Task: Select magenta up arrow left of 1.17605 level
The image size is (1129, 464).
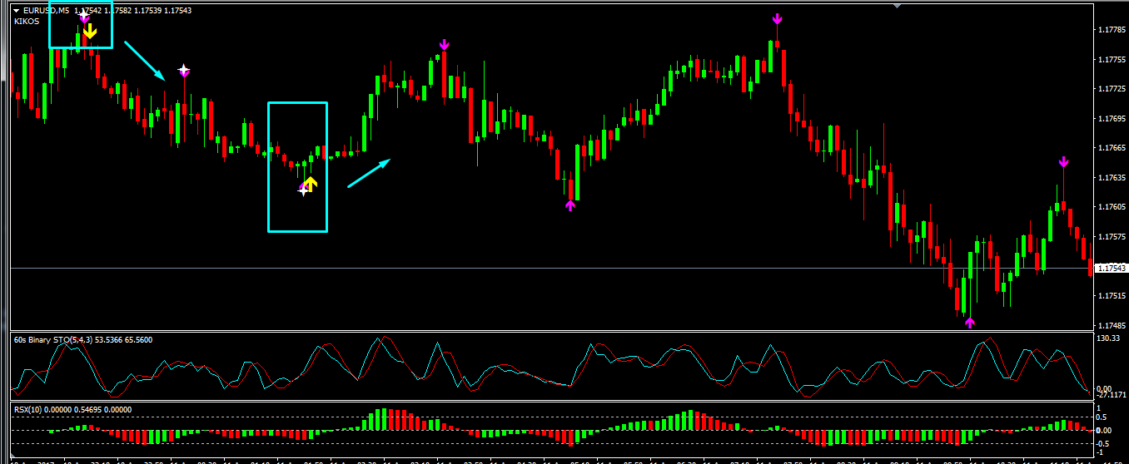Action: pyautogui.click(x=569, y=205)
